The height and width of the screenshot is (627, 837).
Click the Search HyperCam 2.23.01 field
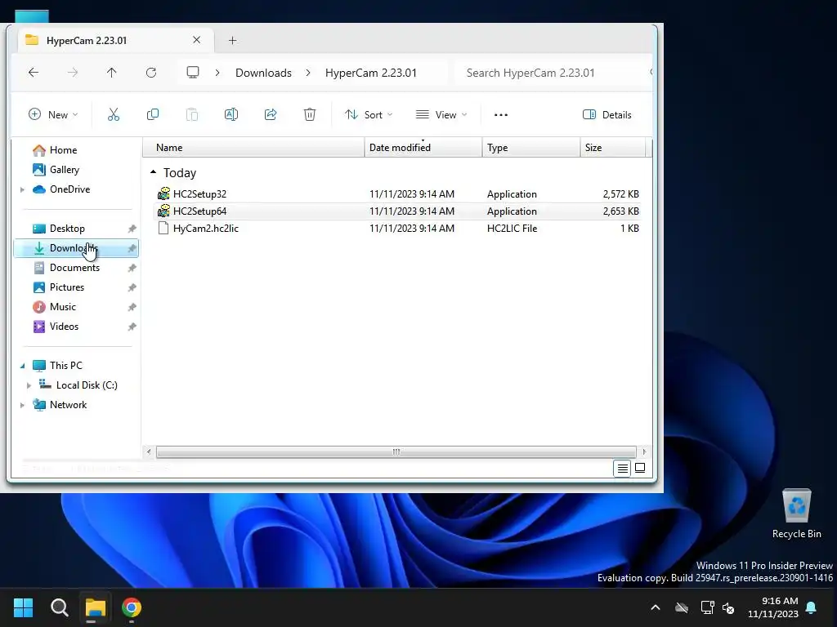tap(555, 73)
